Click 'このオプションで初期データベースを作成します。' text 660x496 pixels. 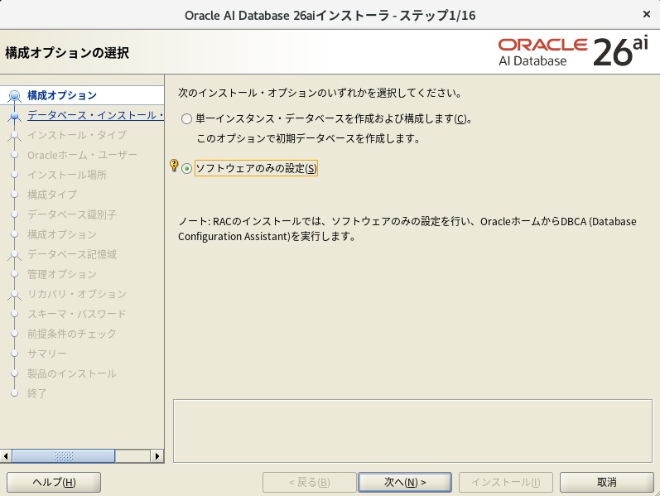309,138
